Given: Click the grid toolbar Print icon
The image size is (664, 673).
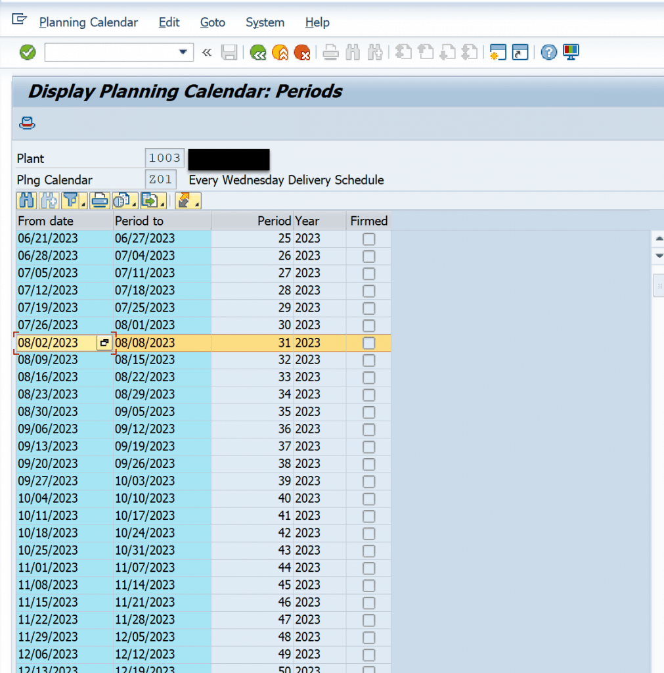Looking at the screenshot, I should pyautogui.click(x=100, y=200).
